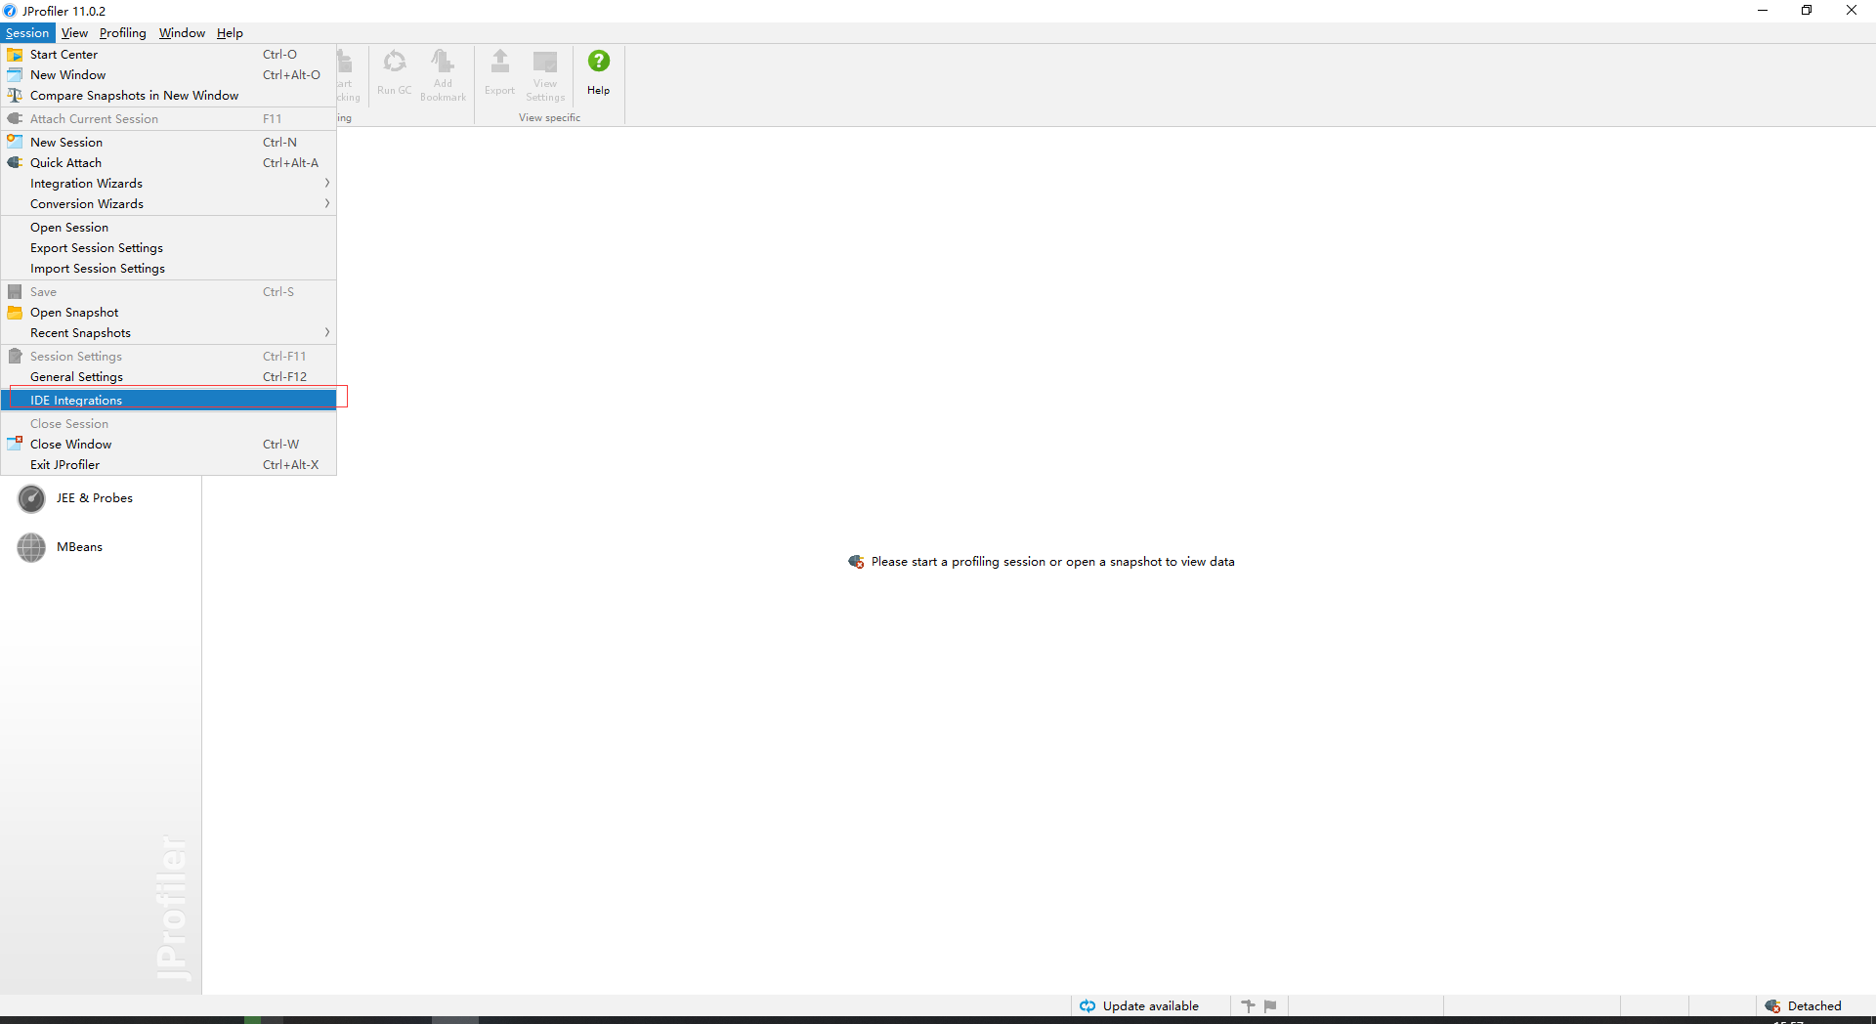Choose Exit JProfiler
This screenshot has height=1024, width=1876.
(168, 465)
